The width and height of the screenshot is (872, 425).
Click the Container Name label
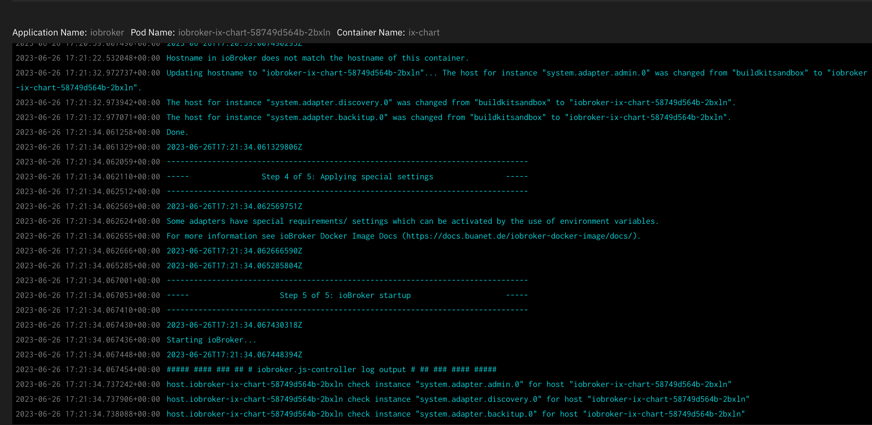point(371,33)
